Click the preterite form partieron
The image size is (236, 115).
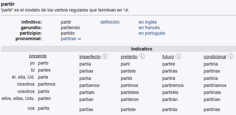point(130,99)
